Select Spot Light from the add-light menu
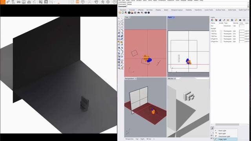Viewport: 251px width, 141px height. 226,134
